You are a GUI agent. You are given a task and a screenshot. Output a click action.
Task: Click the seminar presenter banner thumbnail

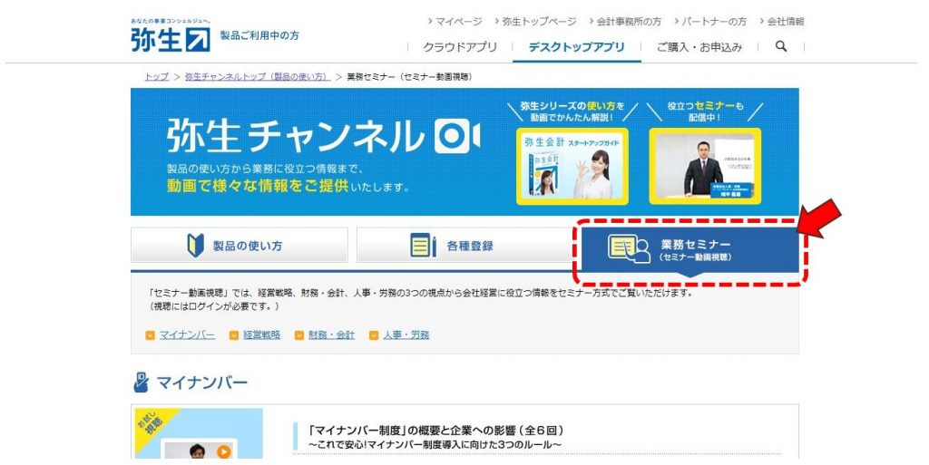(705, 166)
